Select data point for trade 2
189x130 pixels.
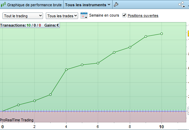click(x=34, y=101)
